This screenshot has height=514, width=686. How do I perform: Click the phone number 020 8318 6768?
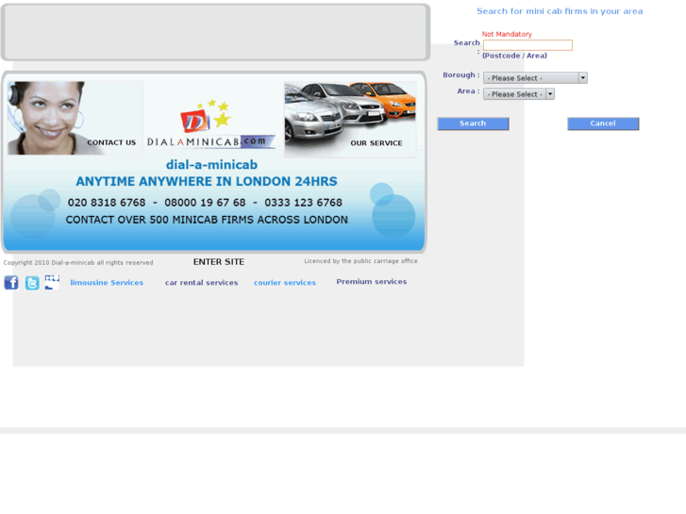coord(107,203)
